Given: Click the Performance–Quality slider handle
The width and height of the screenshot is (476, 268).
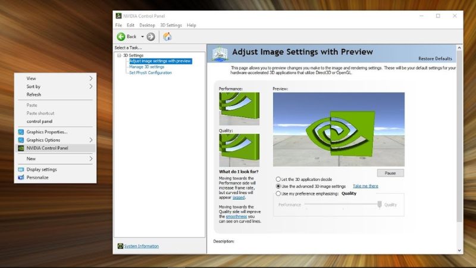Looking at the screenshot, I should tap(379, 204).
